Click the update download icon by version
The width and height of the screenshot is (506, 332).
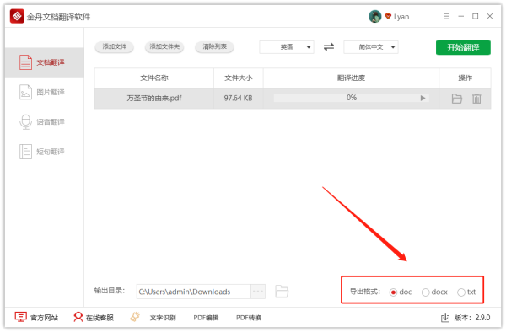(x=445, y=318)
